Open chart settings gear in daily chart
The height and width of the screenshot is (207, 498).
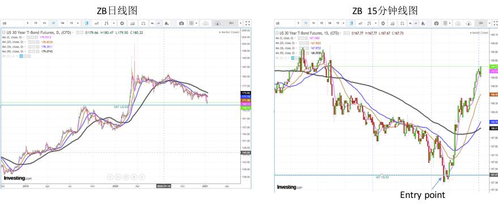(122, 23)
